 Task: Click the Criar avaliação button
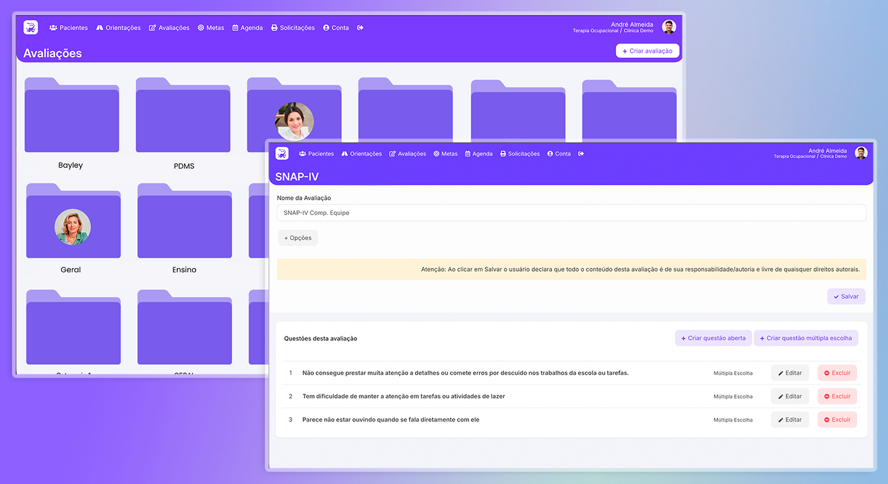click(647, 51)
